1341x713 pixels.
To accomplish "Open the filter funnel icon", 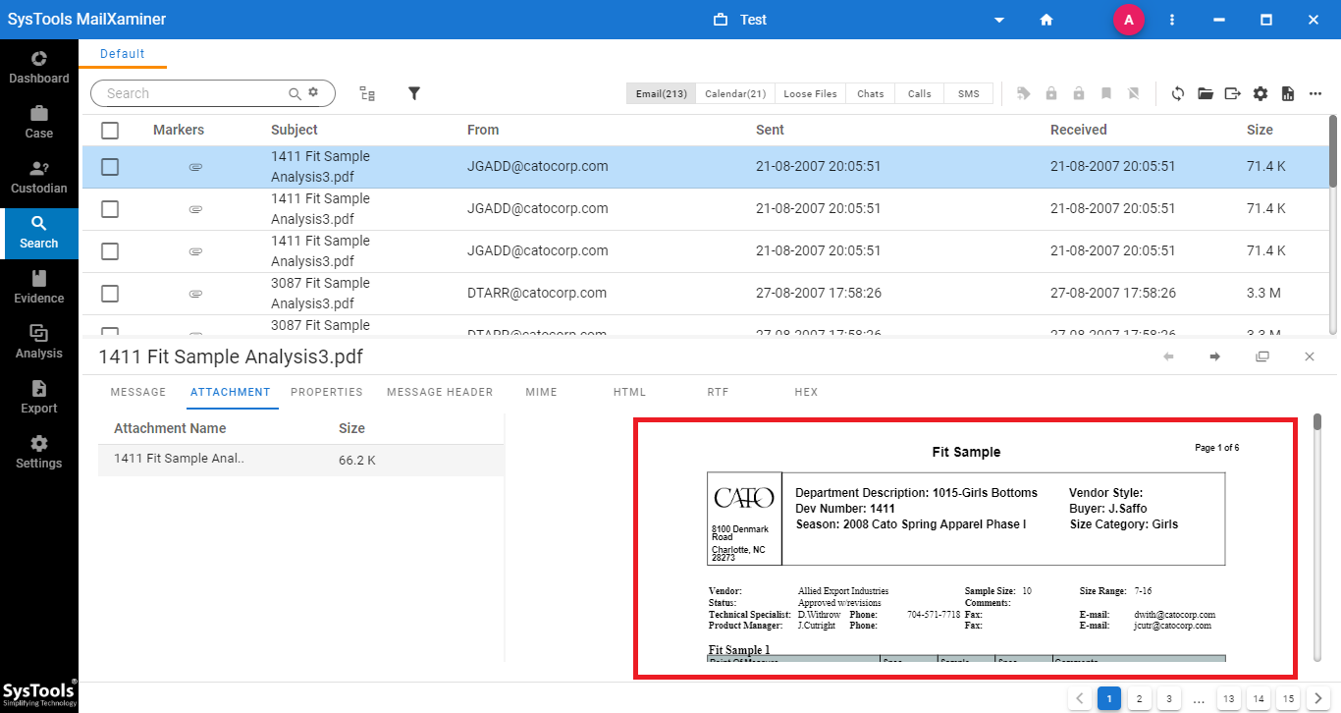I will pyautogui.click(x=414, y=93).
